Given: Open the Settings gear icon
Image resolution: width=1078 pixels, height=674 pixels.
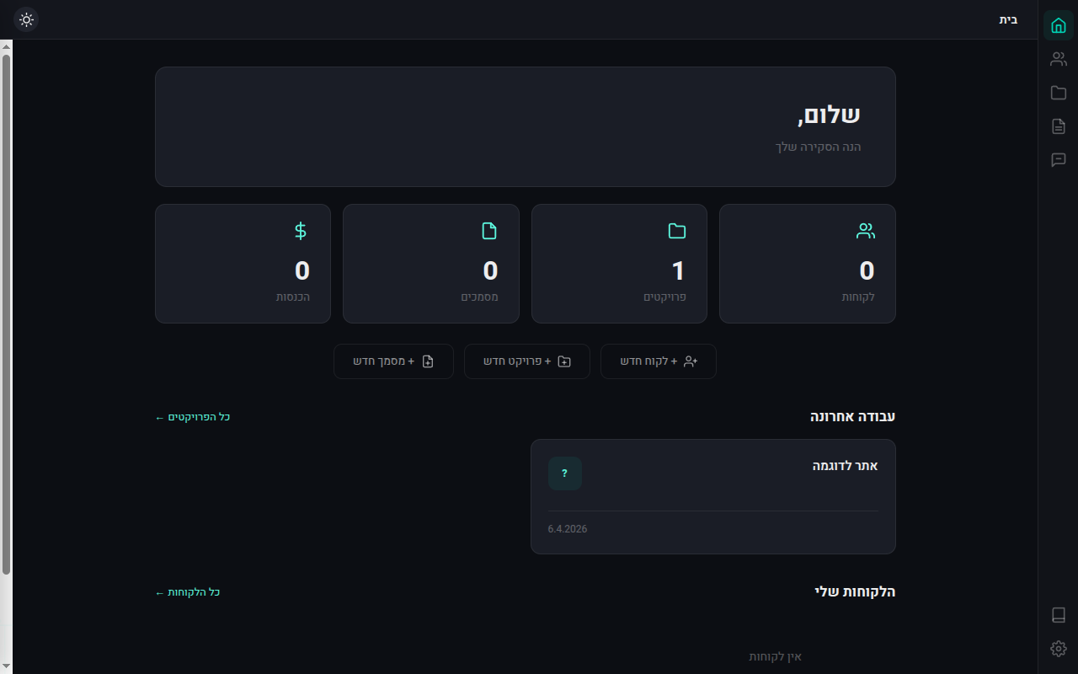Looking at the screenshot, I should (x=1059, y=649).
